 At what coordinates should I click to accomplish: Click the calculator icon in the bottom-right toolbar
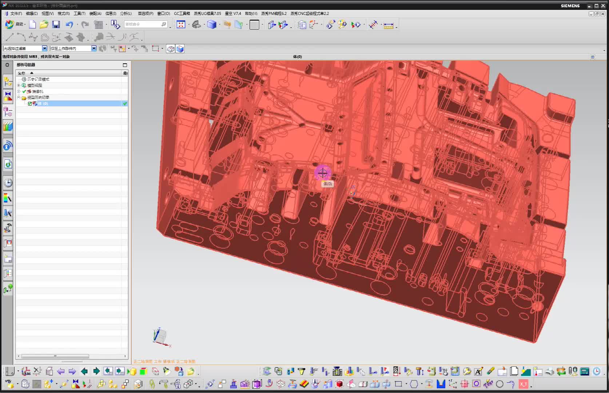tap(585, 372)
